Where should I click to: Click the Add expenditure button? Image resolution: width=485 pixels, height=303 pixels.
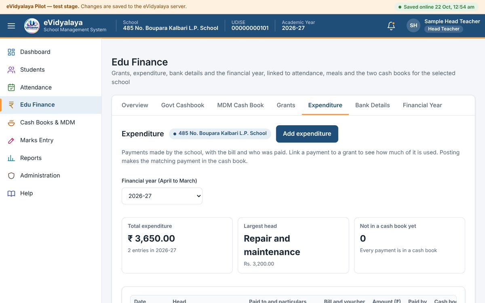(307, 134)
